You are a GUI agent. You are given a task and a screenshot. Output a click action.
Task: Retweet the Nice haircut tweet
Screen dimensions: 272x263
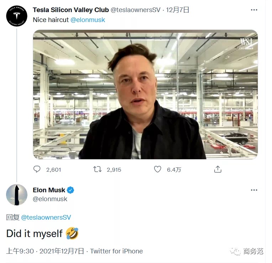click(97, 169)
